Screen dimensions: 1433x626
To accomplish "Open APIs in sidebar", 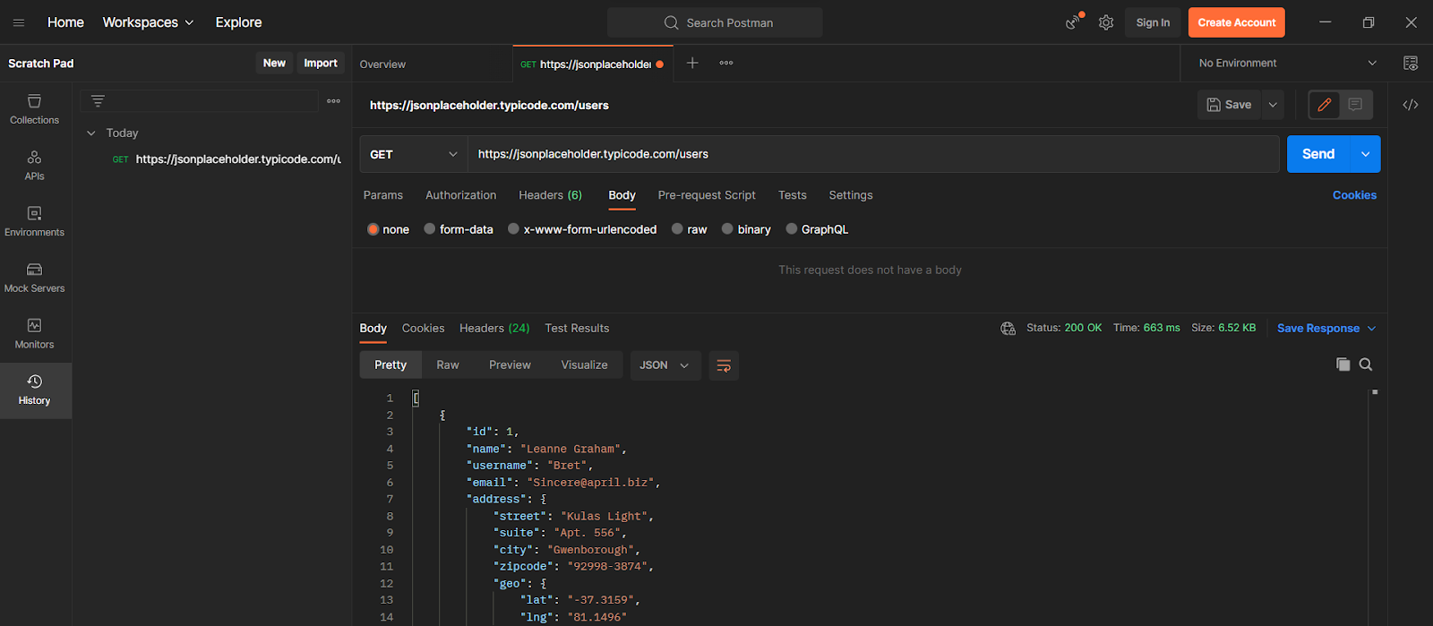I will tap(35, 166).
